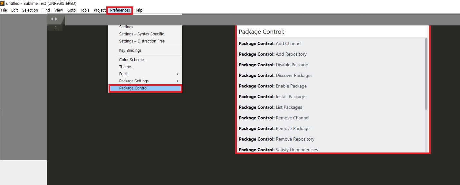The height and width of the screenshot is (185, 460).
Task: Open the Project menu
Action: 100,10
